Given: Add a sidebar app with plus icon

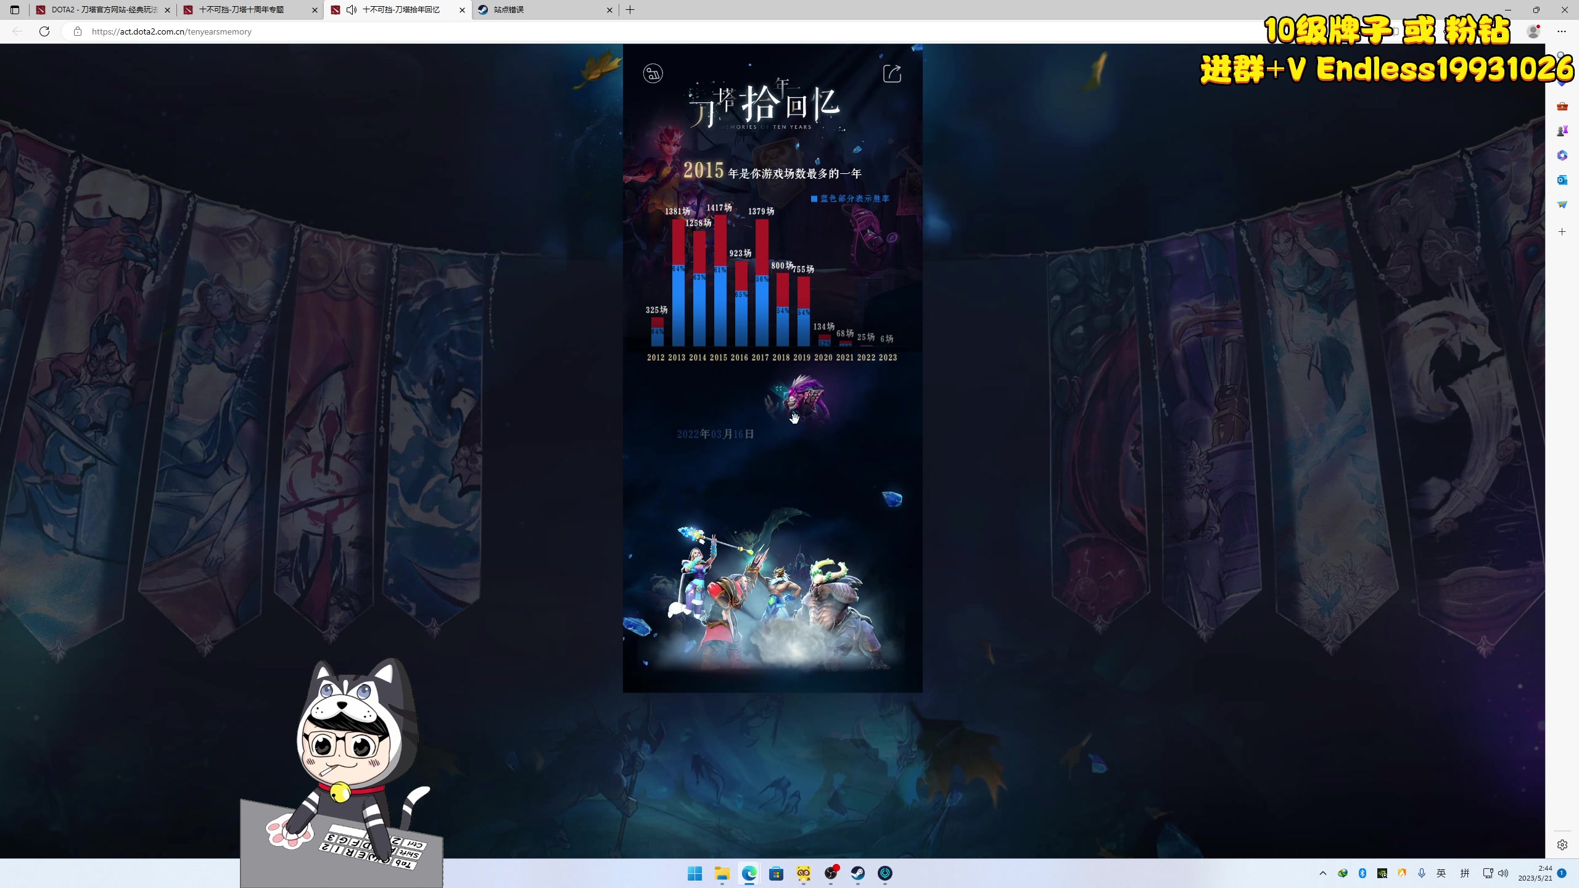Looking at the screenshot, I should (x=1562, y=232).
